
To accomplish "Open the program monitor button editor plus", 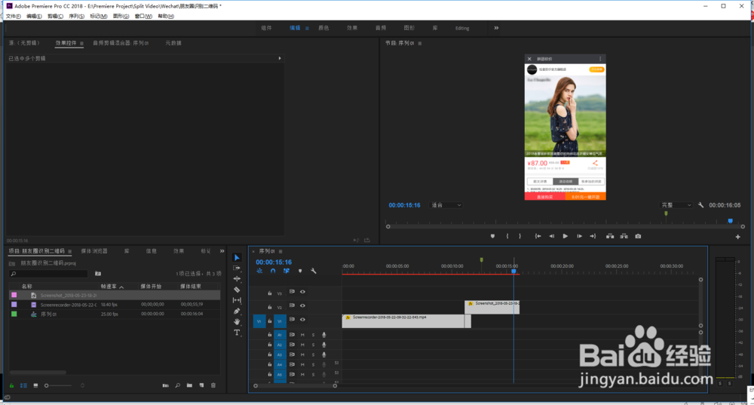I will [x=737, y=237].
